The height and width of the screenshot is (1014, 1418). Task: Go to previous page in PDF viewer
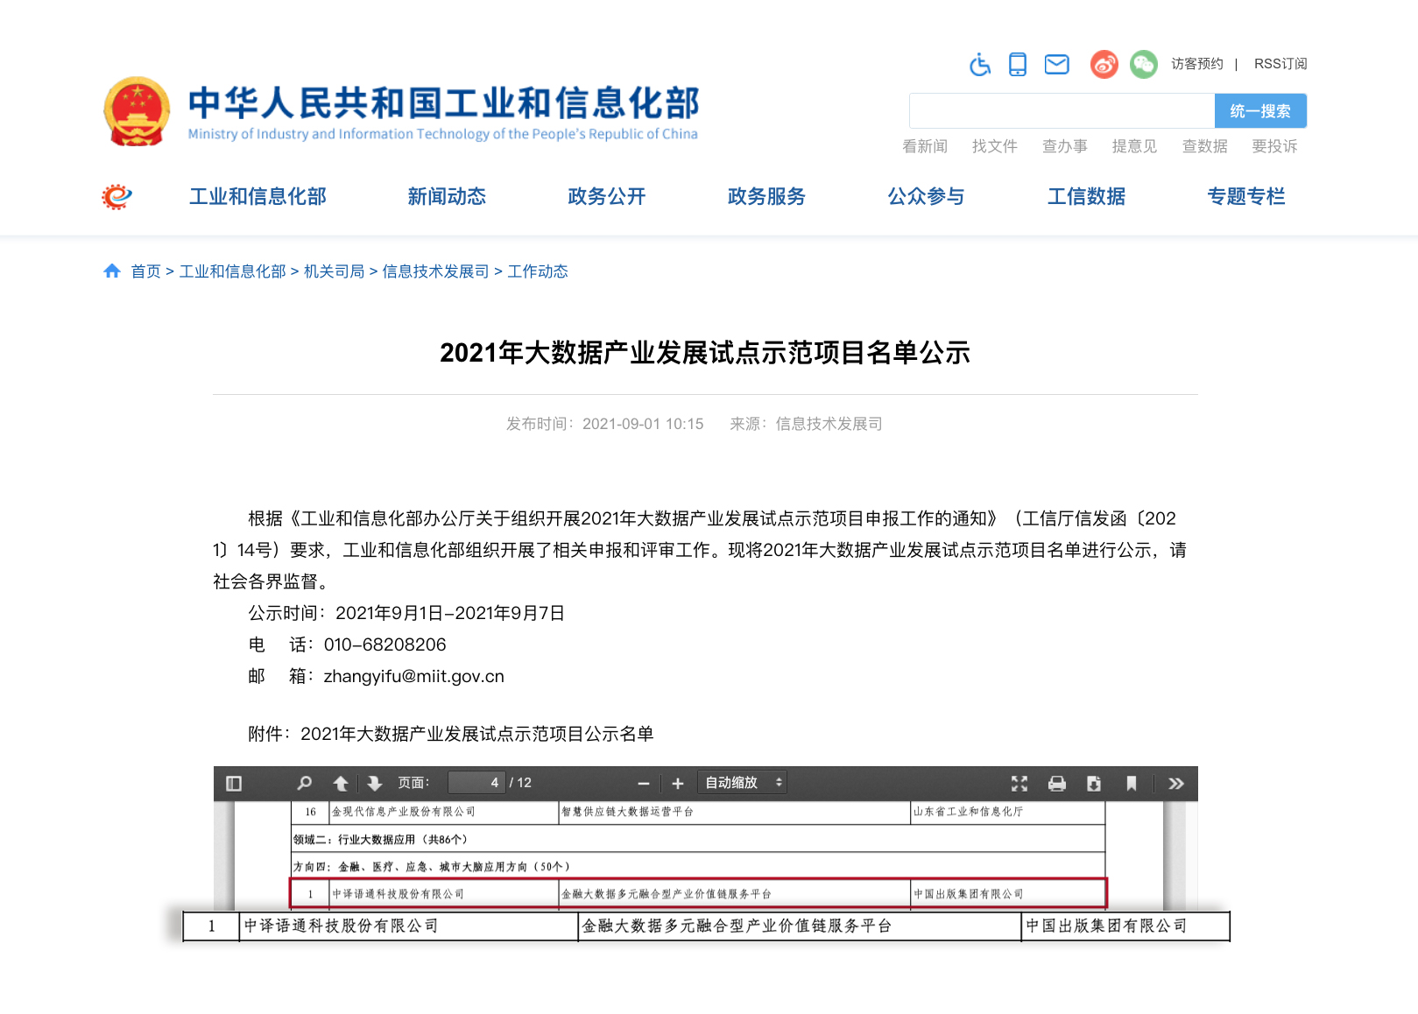click(x=341, y=783)
